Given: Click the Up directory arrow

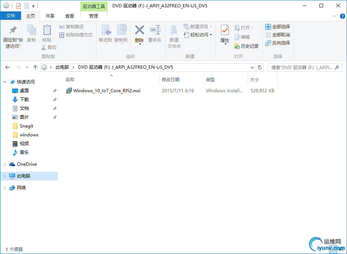Looking at the screenshot, I should click(35, 67).
